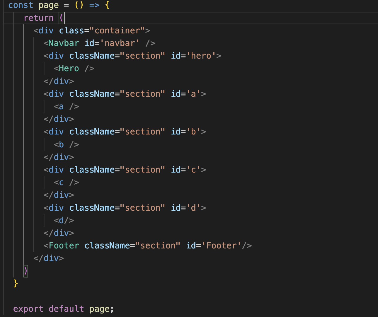
Task: Click the self-closing <a /> tag
Action: tap(66, 106)
